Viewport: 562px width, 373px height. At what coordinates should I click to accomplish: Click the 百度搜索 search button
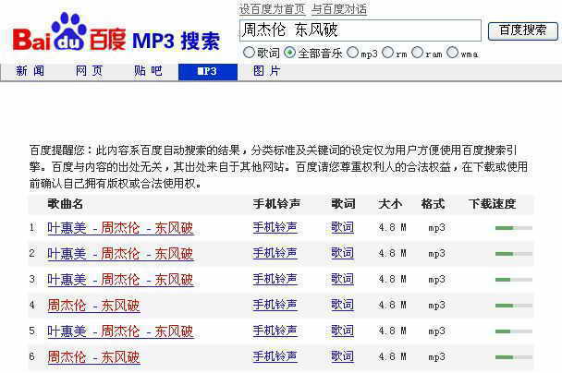522,30
